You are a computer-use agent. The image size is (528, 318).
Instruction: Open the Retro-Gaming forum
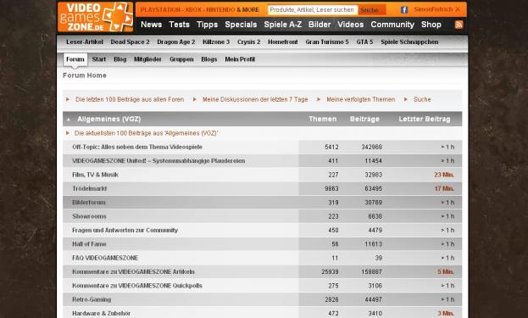pyautogui.click(x=92, y=299)
